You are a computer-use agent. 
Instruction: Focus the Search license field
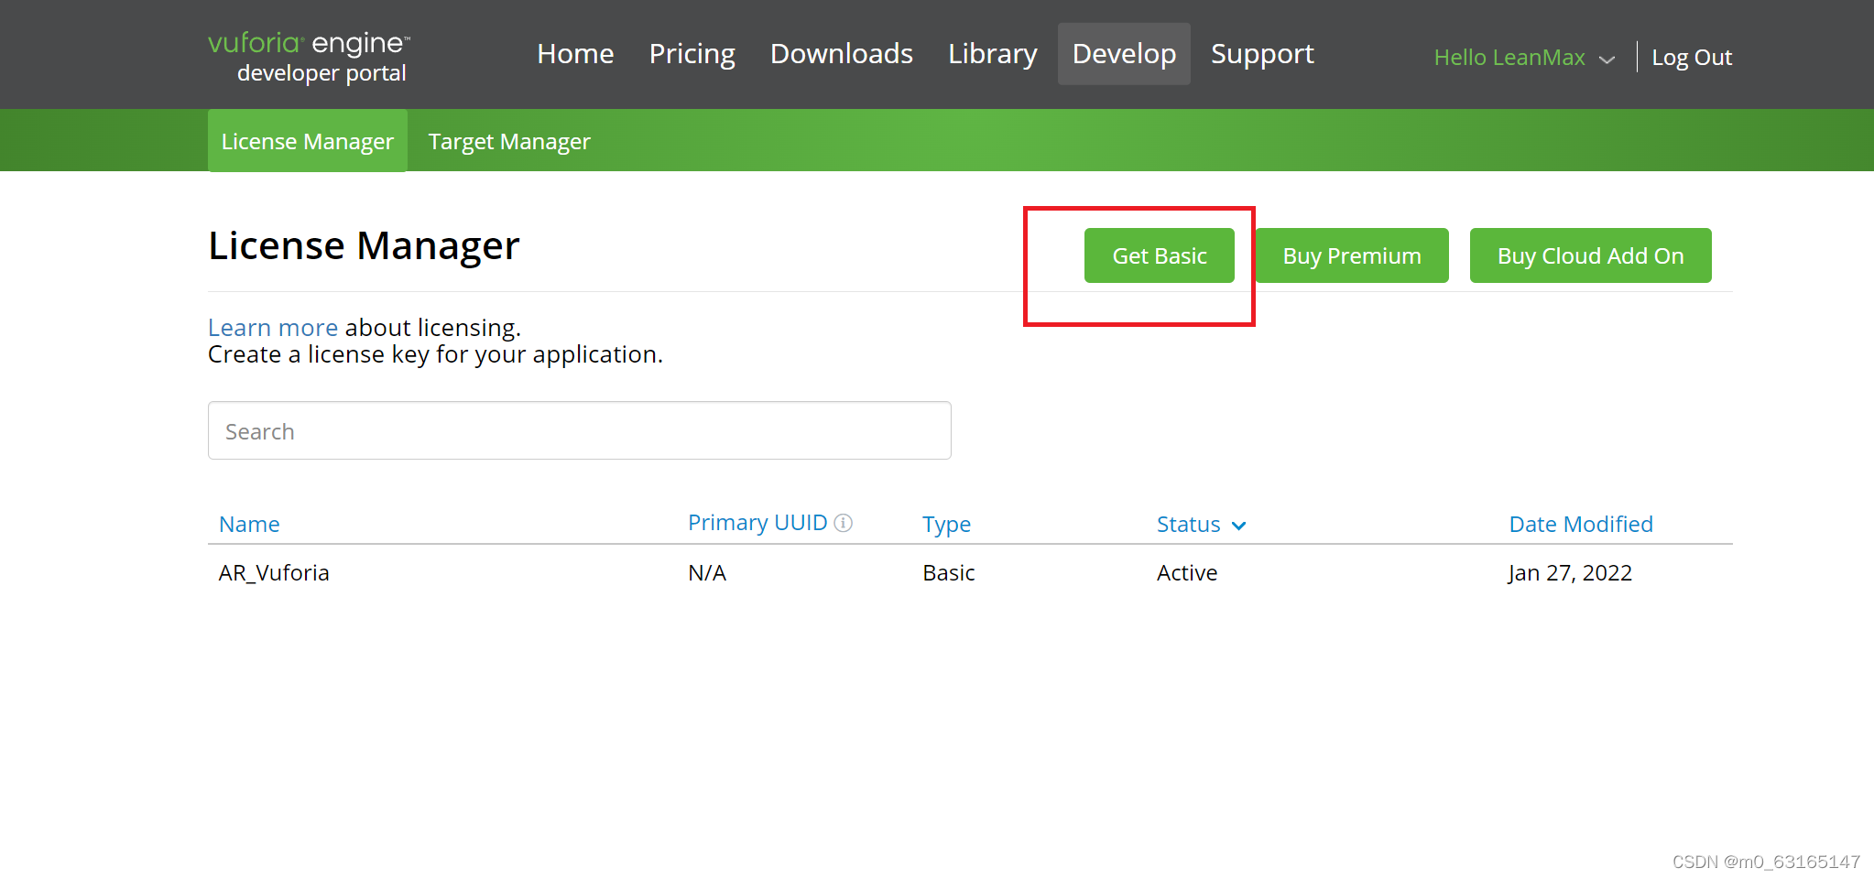pyautogui.click(x=579, y=430)
